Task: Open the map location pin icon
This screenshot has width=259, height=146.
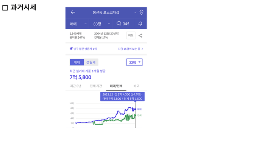Action: point(141,12)
